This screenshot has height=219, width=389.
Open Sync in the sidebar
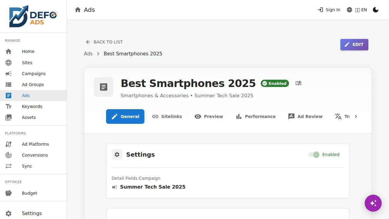33,166
